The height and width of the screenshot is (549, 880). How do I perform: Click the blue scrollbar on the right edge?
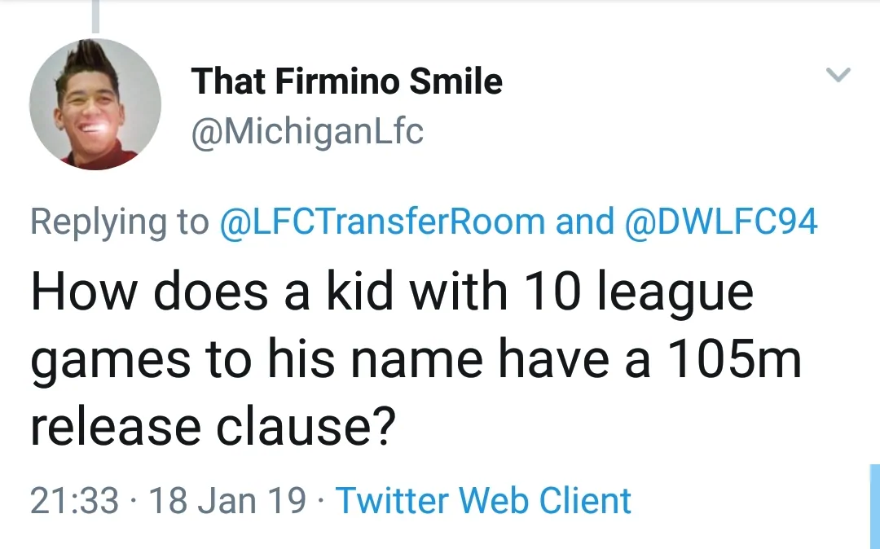pyautogui.click(x=874, y=505)
